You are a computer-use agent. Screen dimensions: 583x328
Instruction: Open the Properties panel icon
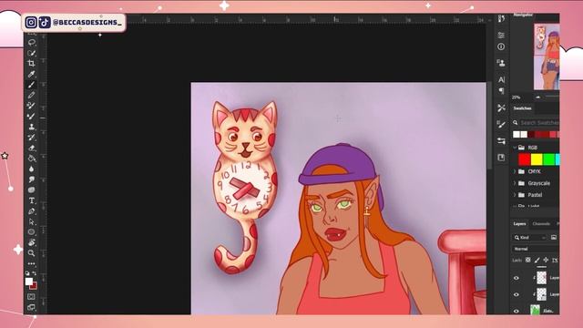point(501,141)
